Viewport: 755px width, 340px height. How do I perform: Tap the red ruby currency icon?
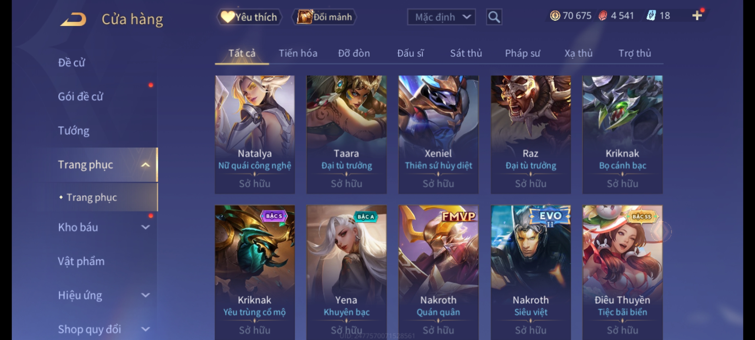[603, 16]
